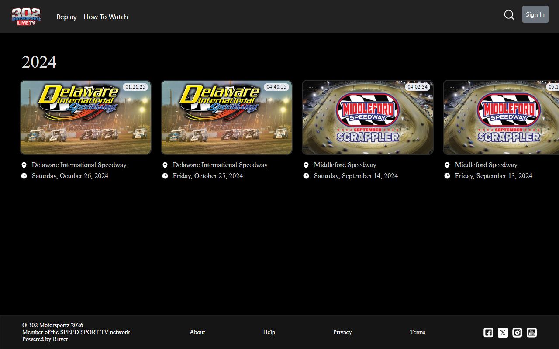Play Middleford Scrappler replay dated September 13

point(501,117)
